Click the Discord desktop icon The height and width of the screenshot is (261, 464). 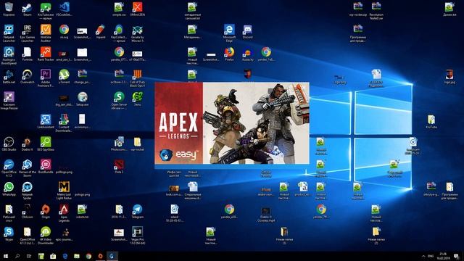pos(247,31)
